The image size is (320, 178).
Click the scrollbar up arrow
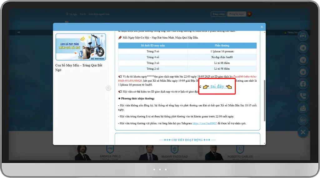coord(264,32)
